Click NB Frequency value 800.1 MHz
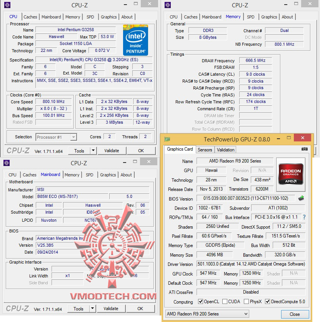The image size is (320, 322). (x=284, y=44)
